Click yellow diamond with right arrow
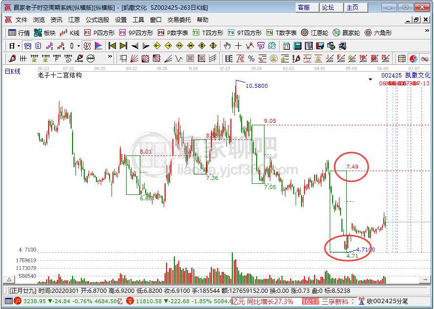The height and width of the screenshot is (309, 434). pyautogui.click(x=168, y=46)
